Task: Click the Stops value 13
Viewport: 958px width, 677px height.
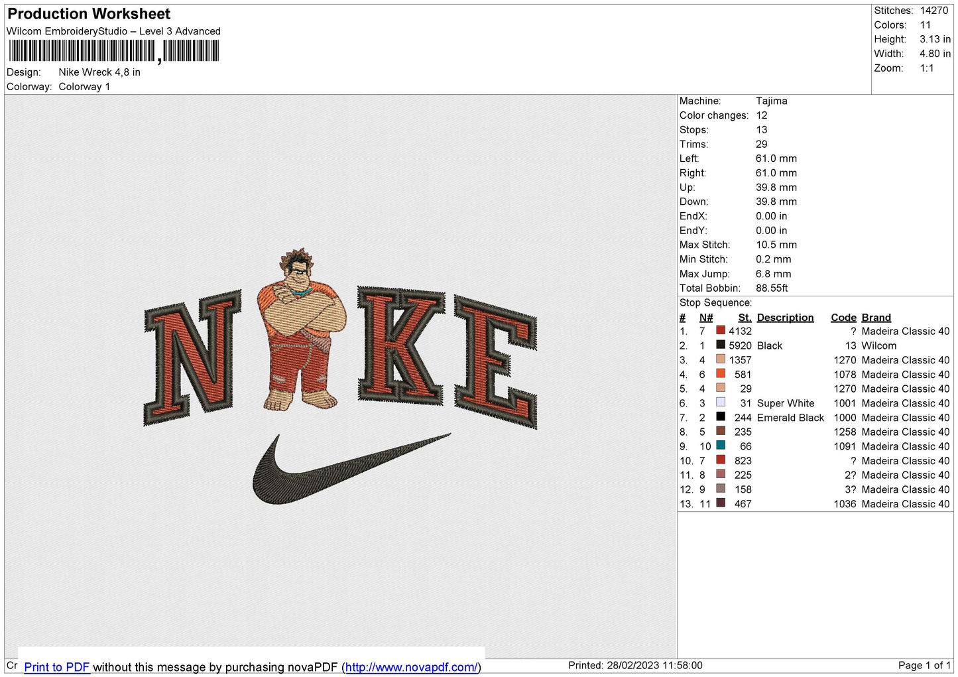Action: [x=762, y=130]
